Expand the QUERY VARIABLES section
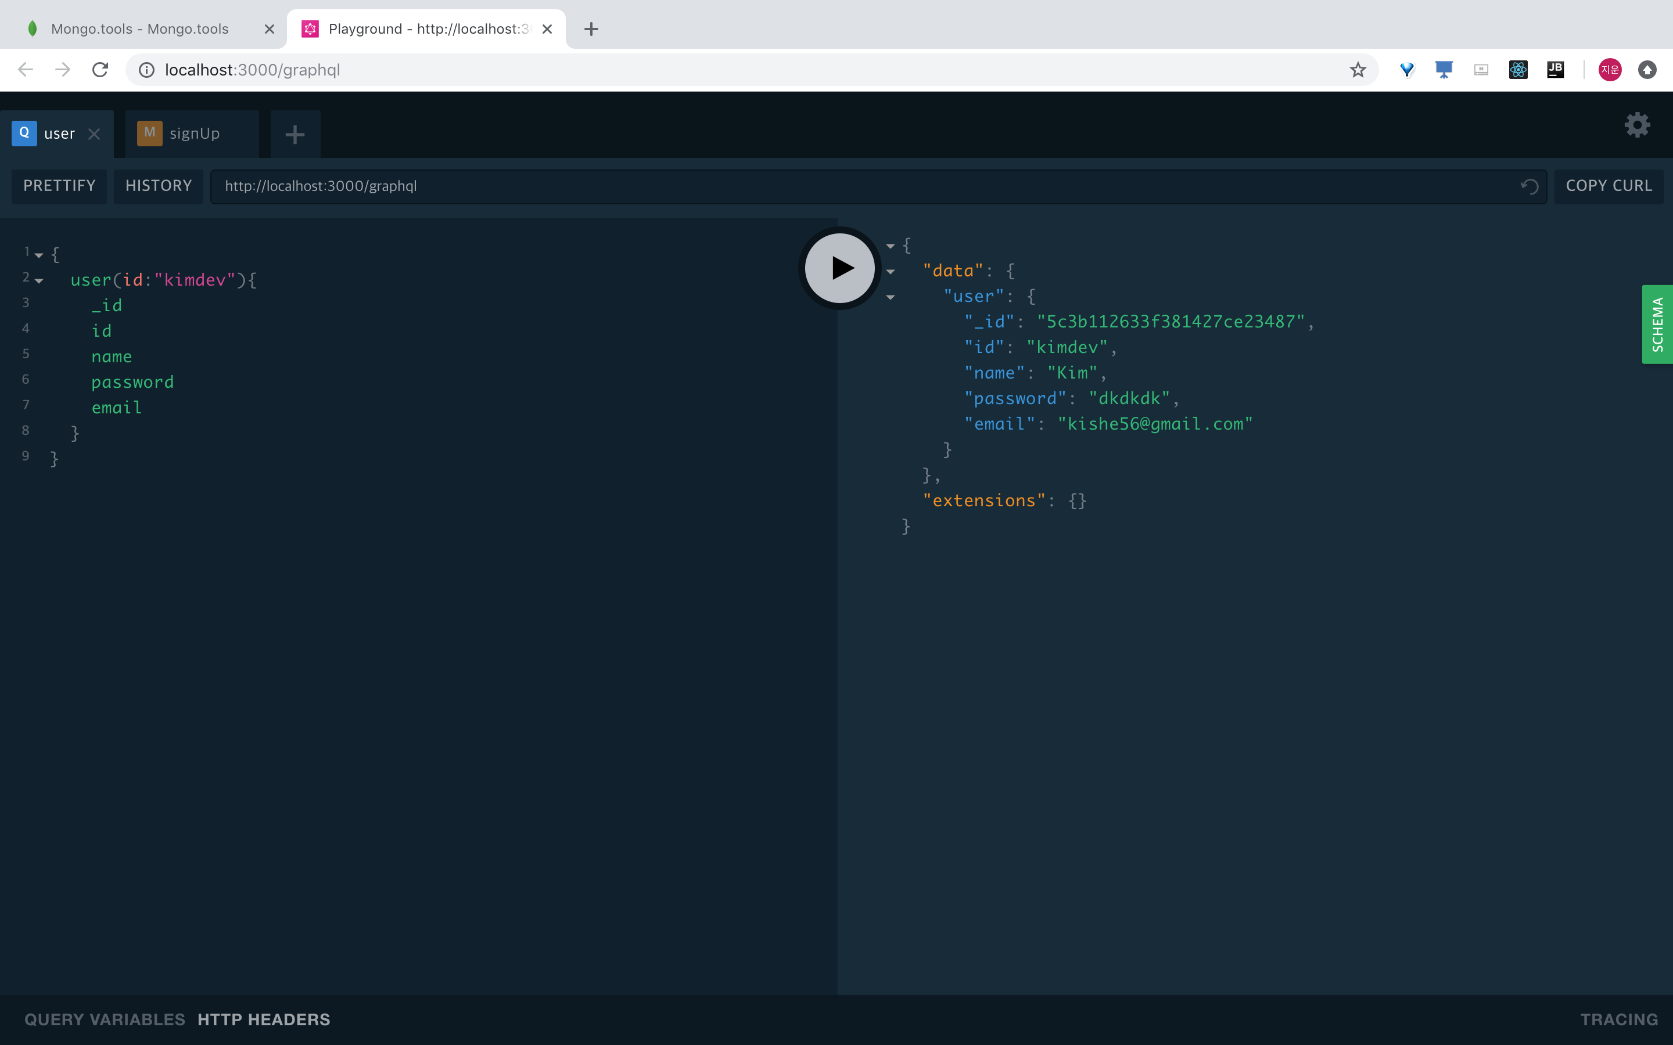Viewport: 1673px width, 1045px height. tap(105, 1019)
